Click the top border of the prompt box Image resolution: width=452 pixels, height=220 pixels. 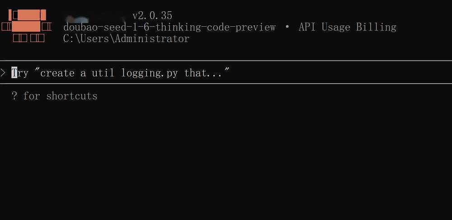[226, 61]
